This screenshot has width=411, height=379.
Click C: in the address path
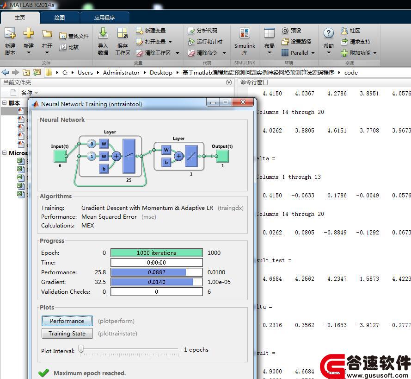pyautogui.click(x=65, y=72)
